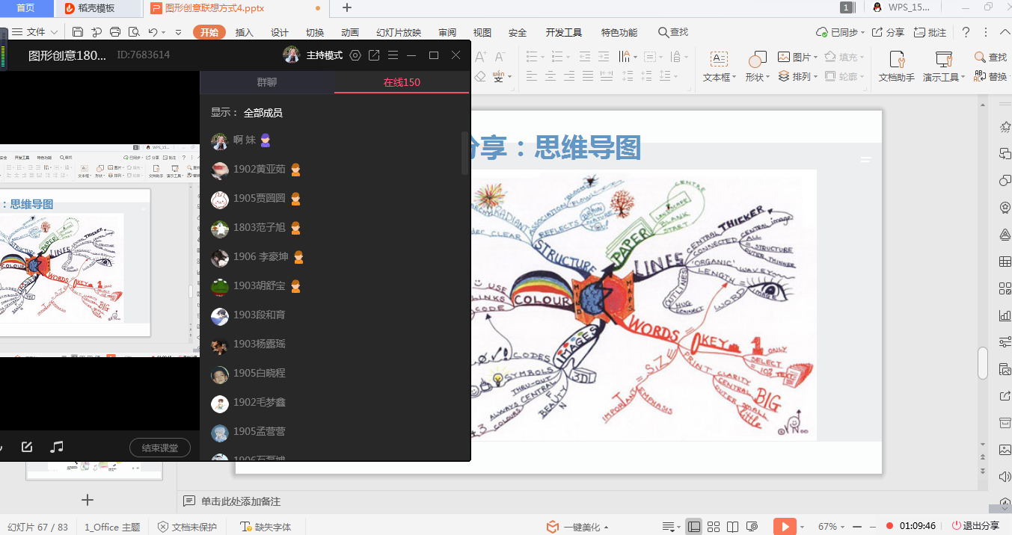This screenshot has height=535, width=1012.
Task: Open the 文档助手 document assistant
Action: (896, 67)
